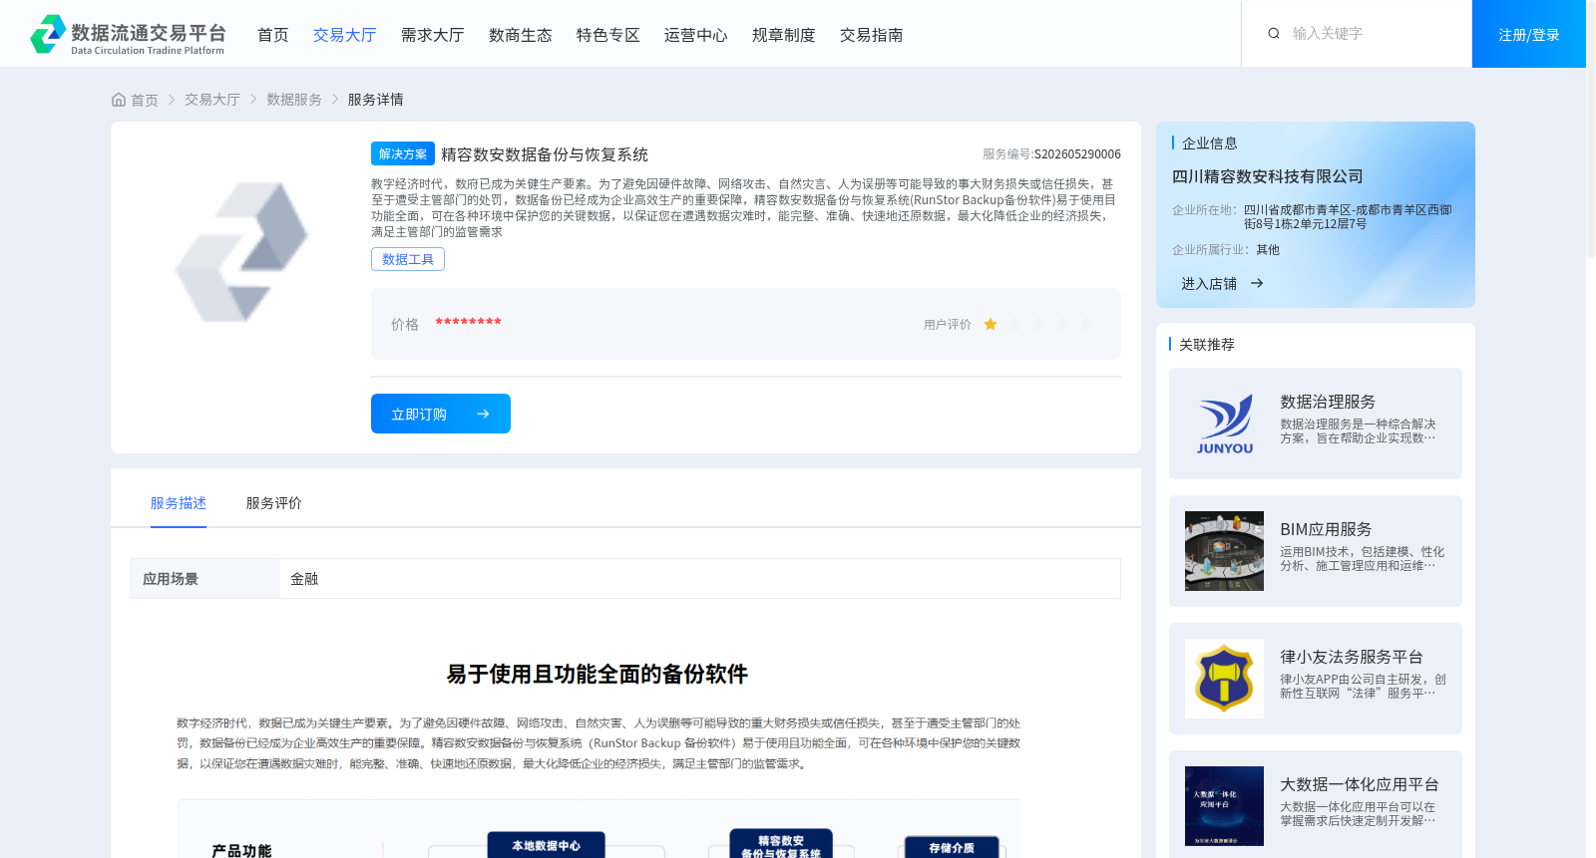The width and height of the screenshot is (1596, 858).
Task: Click the arrow next to 进入店铺
Action: (1257, 284)
